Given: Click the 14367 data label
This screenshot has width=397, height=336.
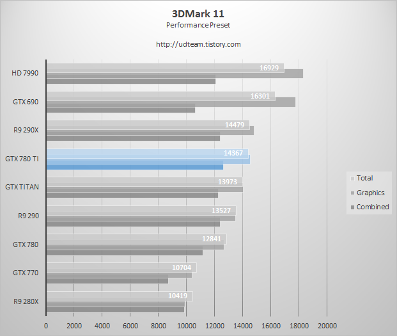Looking at the screenshot, I should 233,153.
